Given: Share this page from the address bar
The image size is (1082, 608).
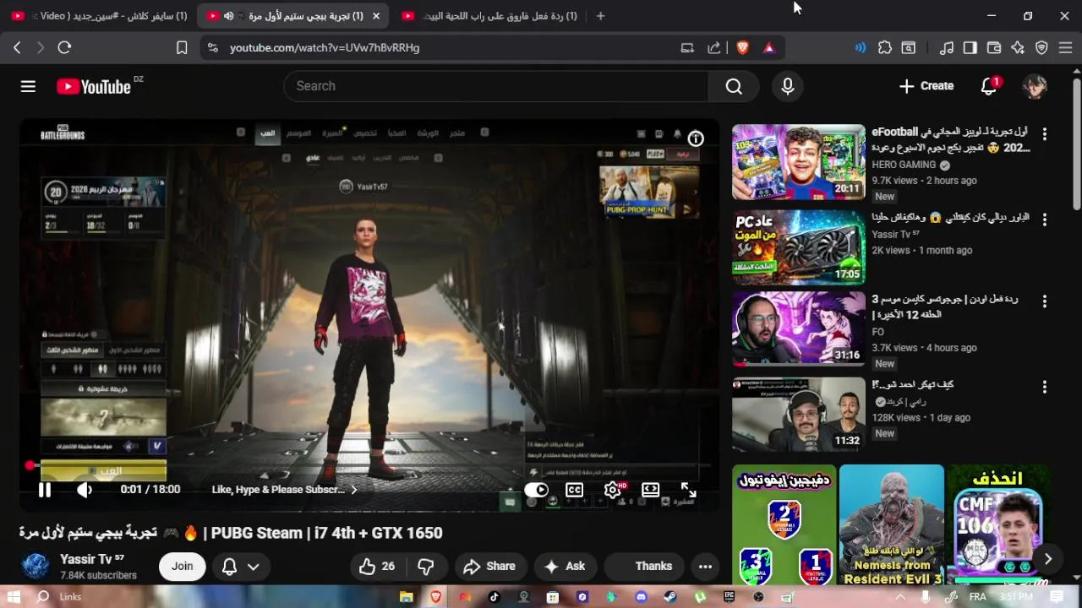Looking at the screenshot, I should (713, 48).
